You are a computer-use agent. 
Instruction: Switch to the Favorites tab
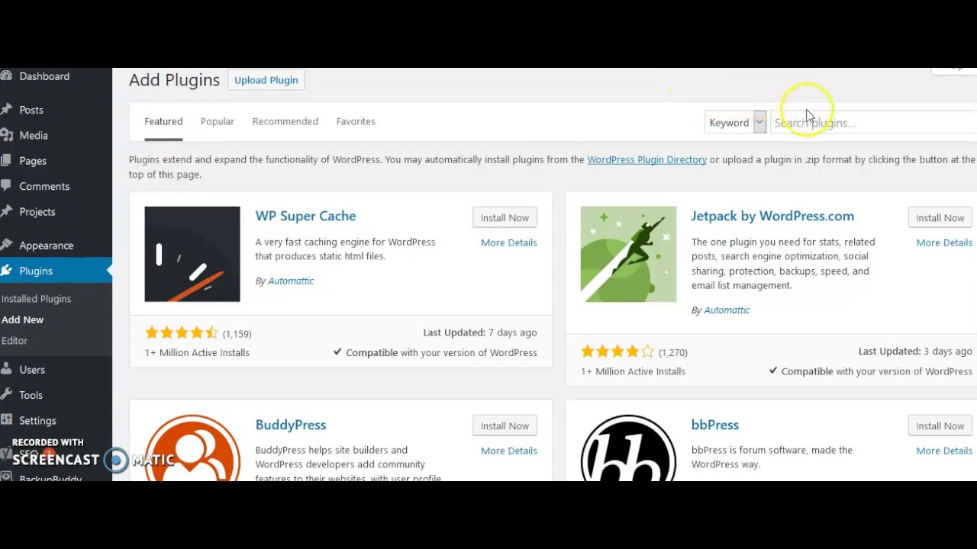click(356, 121)
